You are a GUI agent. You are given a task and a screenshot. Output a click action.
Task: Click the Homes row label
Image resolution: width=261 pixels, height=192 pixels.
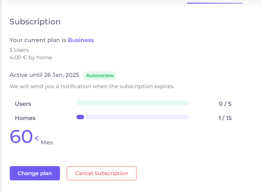[x=25, y=118]
